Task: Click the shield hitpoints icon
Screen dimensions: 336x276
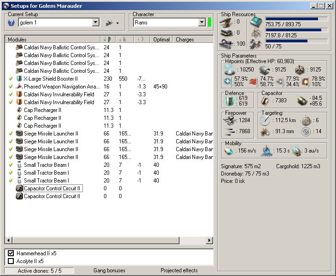Action: tap(230, 70)
